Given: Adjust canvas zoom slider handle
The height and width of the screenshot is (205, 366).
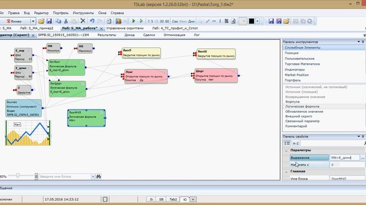Looking at the screenshot, I should click(18, 176).
